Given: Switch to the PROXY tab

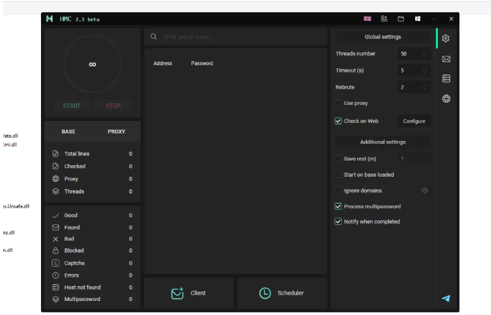Looking at the screenshot, I should click(116, 132).
